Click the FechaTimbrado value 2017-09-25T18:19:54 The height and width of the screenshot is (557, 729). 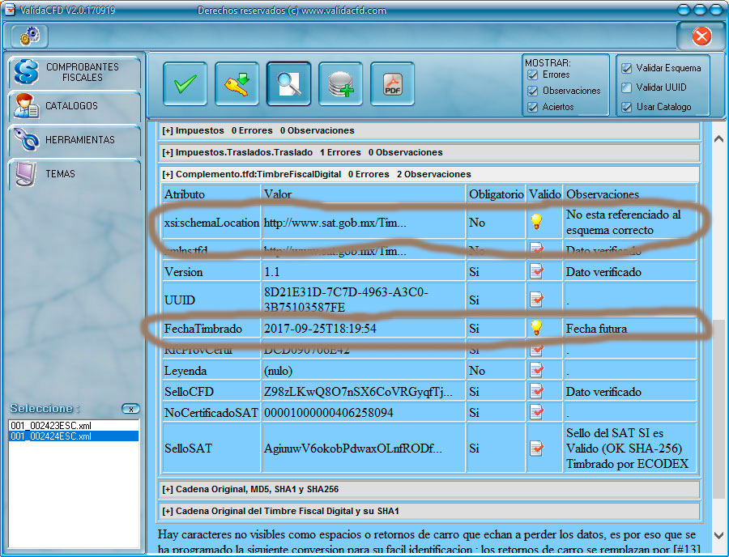pos(320,329)
